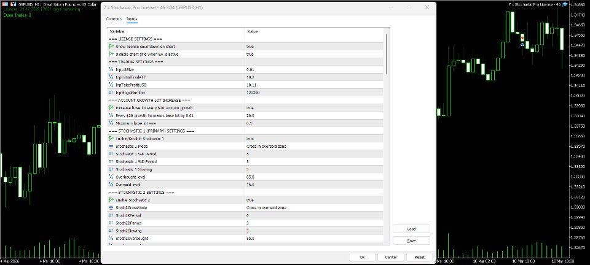Viewport: 590px width, 265px height.
Task: Select the Inputs tab
Action: (x=132, y=19)
